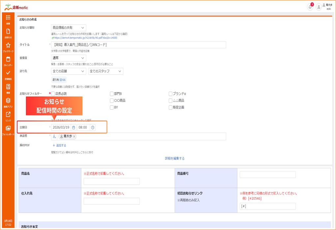Viewport: 336px width, 230px height.
Task: Check the 店長必読 filter checkbox
Action: (53, 94)
